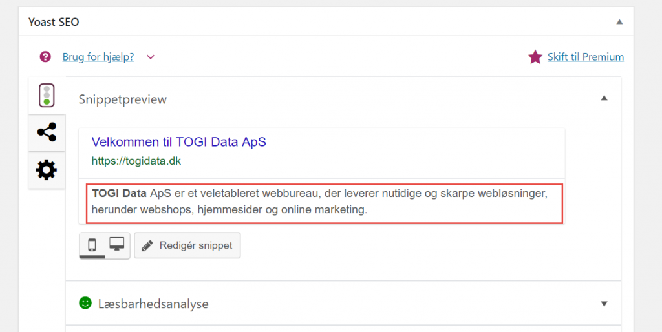Switch to desktop preview mode

(x=117, y=245)
